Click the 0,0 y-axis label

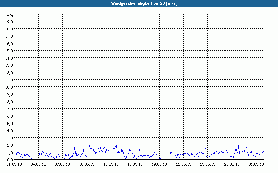pyautogui.click(x=10, y=160)
